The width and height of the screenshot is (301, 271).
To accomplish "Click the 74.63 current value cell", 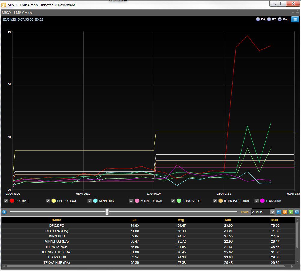I will click(135, 225).
